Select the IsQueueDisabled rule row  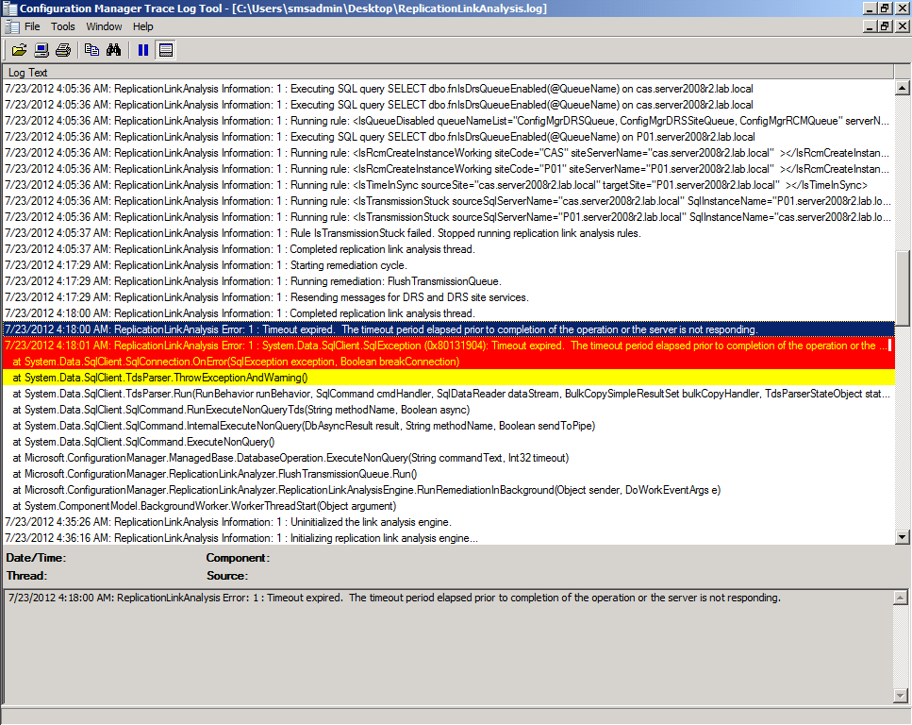coord(448,121)
